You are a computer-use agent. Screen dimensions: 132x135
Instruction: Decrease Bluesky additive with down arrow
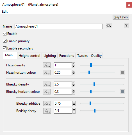74,105
